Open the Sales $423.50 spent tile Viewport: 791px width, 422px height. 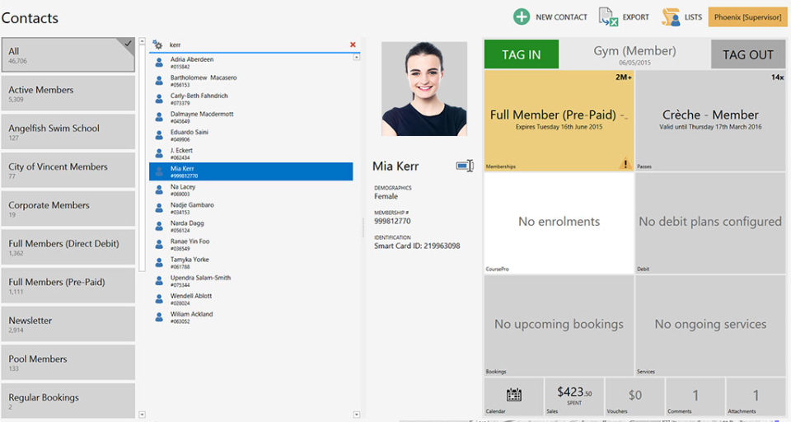point(573,396)
